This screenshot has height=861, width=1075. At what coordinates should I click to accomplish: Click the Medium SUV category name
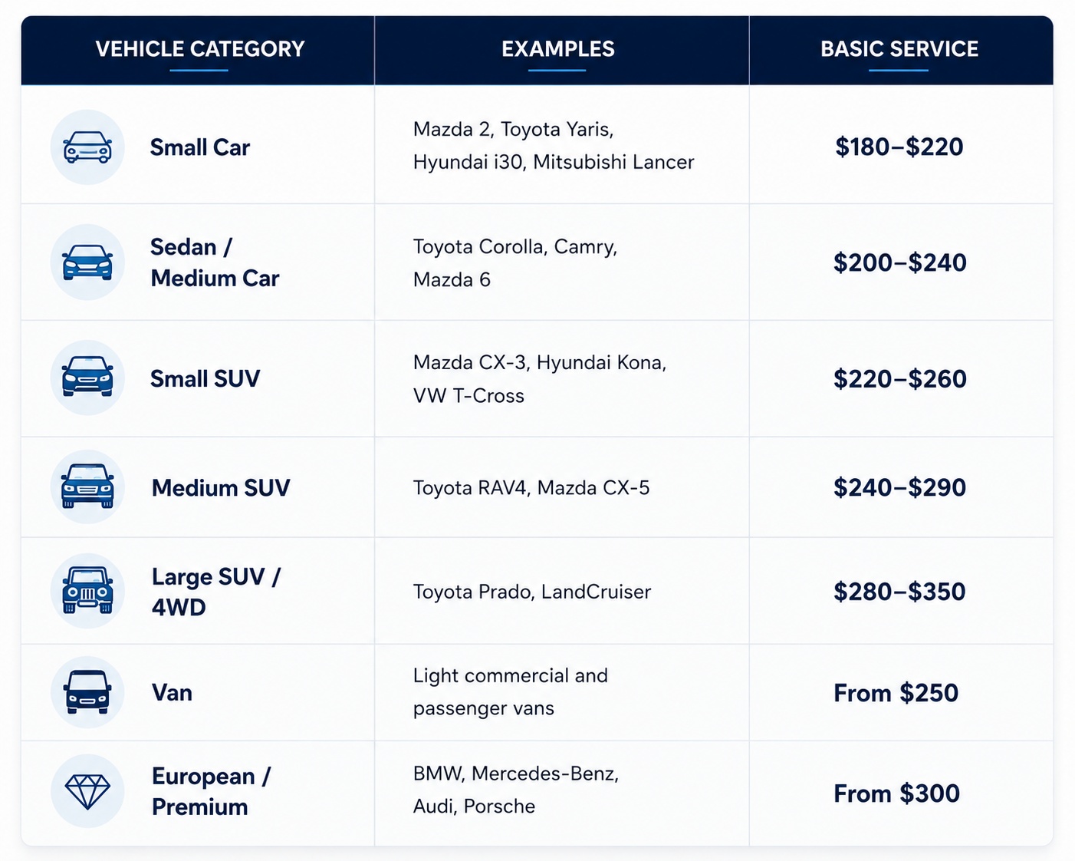click(x=221, y=488)
